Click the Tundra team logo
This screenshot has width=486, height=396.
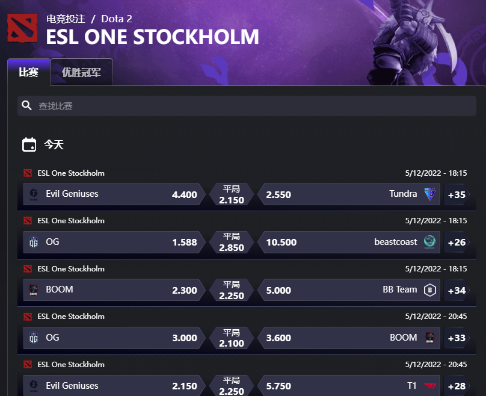(x=430, y=194)
